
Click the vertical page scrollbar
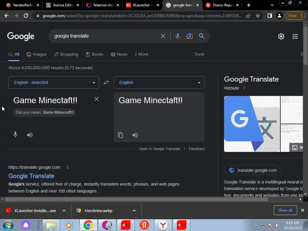[305, 45]
